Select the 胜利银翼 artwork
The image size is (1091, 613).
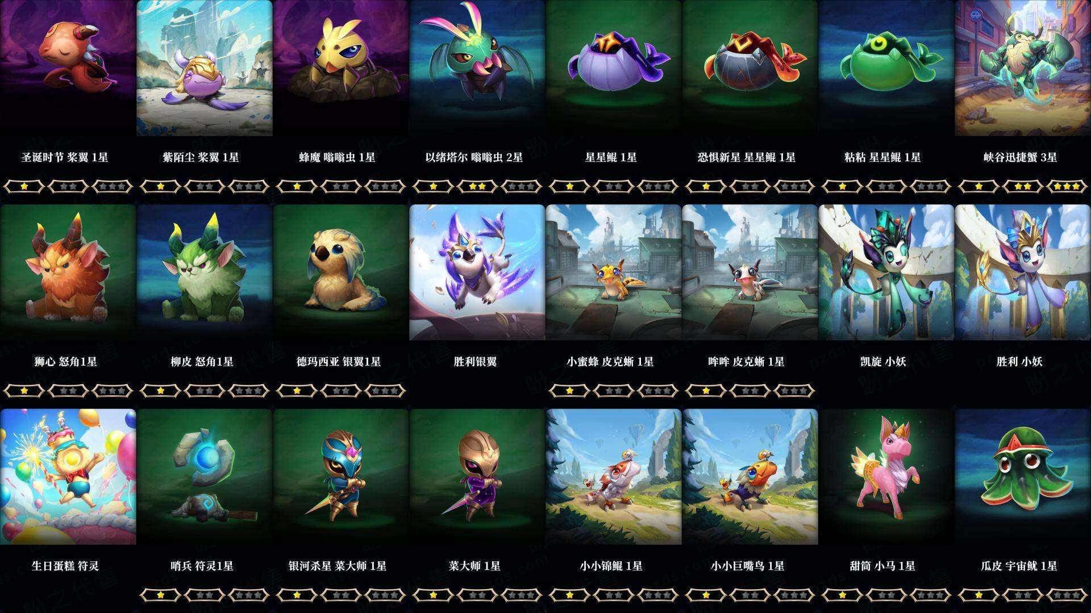click(477, 272)
